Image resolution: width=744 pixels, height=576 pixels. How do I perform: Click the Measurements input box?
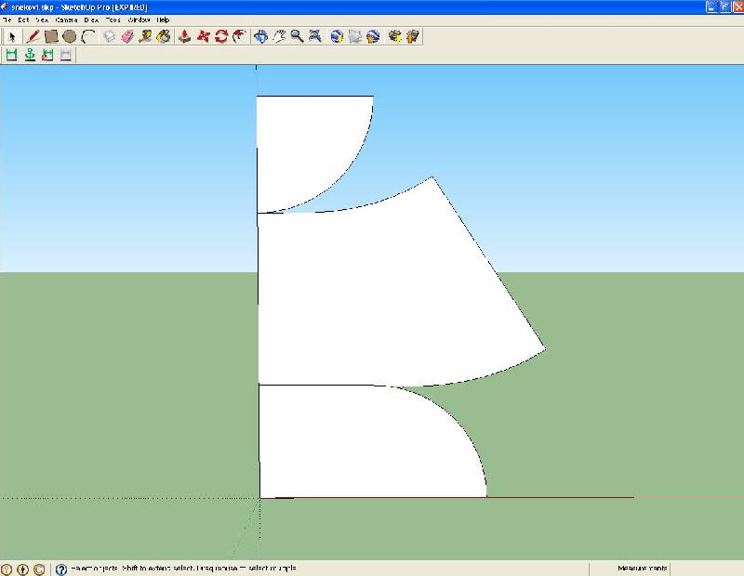point(705,569)
